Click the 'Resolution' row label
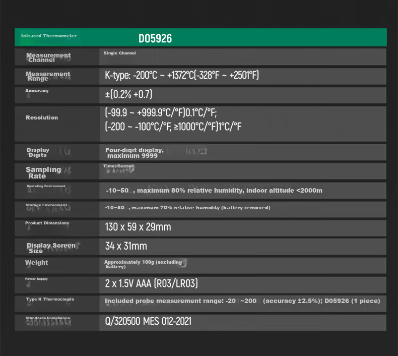Viewport: 398px width, 356px height. 42,117
